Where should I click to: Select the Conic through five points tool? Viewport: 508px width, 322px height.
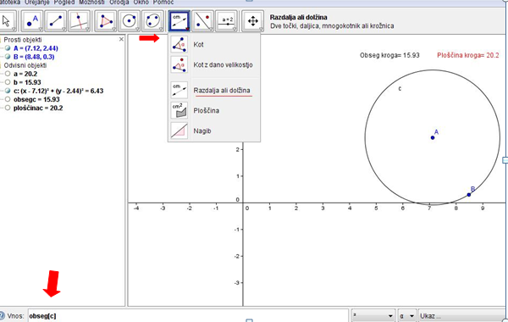tap(152, 21)
